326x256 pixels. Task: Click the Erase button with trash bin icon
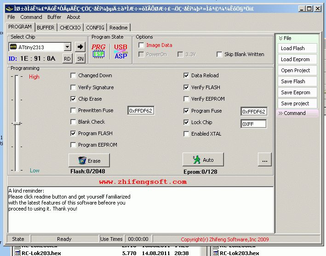(89, 160)
